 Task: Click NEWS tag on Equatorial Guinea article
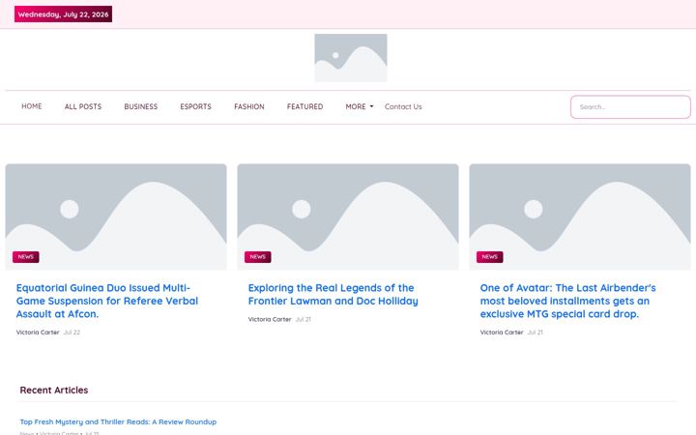coord(26,257)
